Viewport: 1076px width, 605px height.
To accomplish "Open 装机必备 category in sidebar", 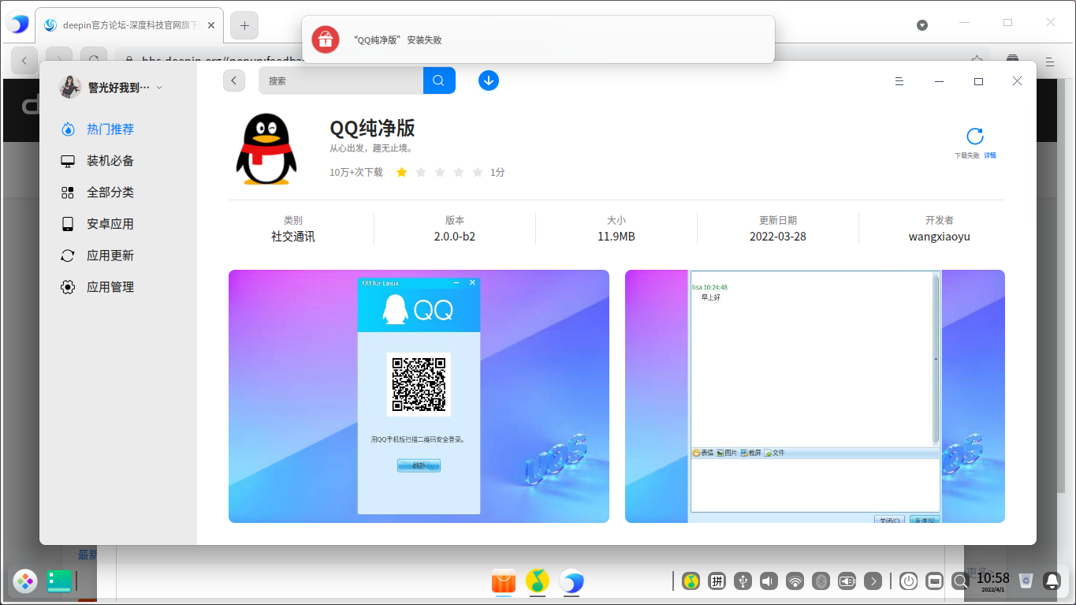I will coord(110,161).
